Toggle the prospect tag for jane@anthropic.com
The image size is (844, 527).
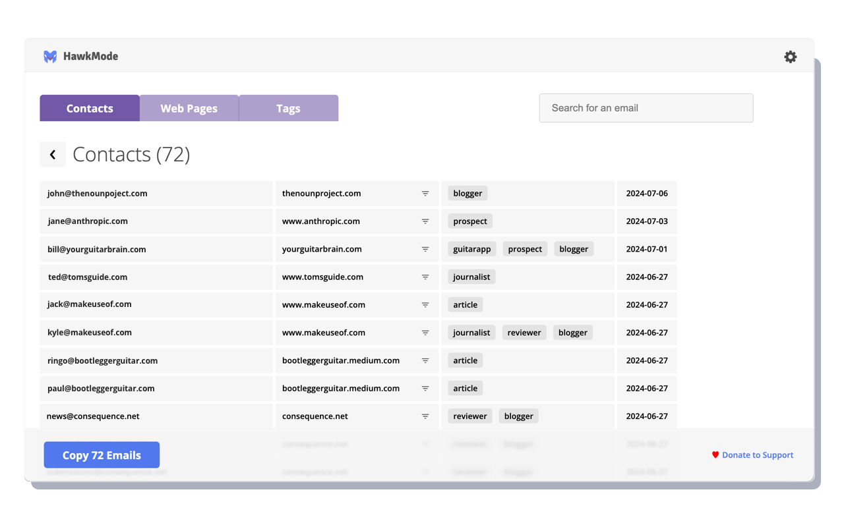tap(469, 221)
